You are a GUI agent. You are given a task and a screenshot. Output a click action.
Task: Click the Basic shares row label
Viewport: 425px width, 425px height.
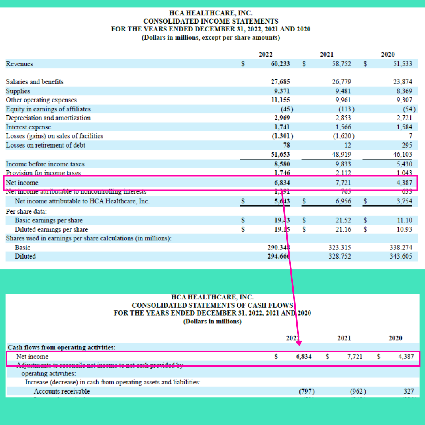22,248
